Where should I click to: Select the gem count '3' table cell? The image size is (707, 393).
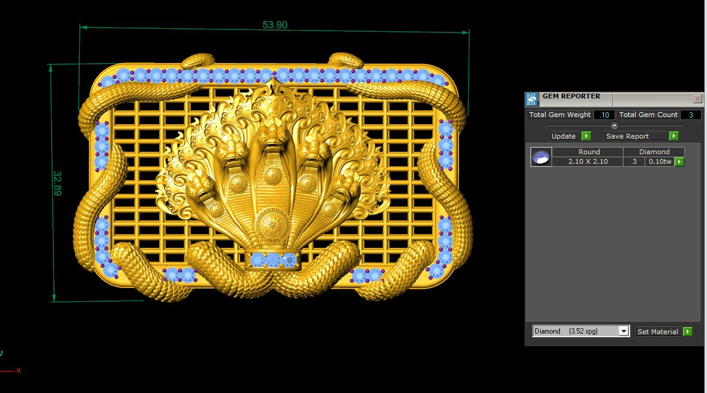click(634, 161)
